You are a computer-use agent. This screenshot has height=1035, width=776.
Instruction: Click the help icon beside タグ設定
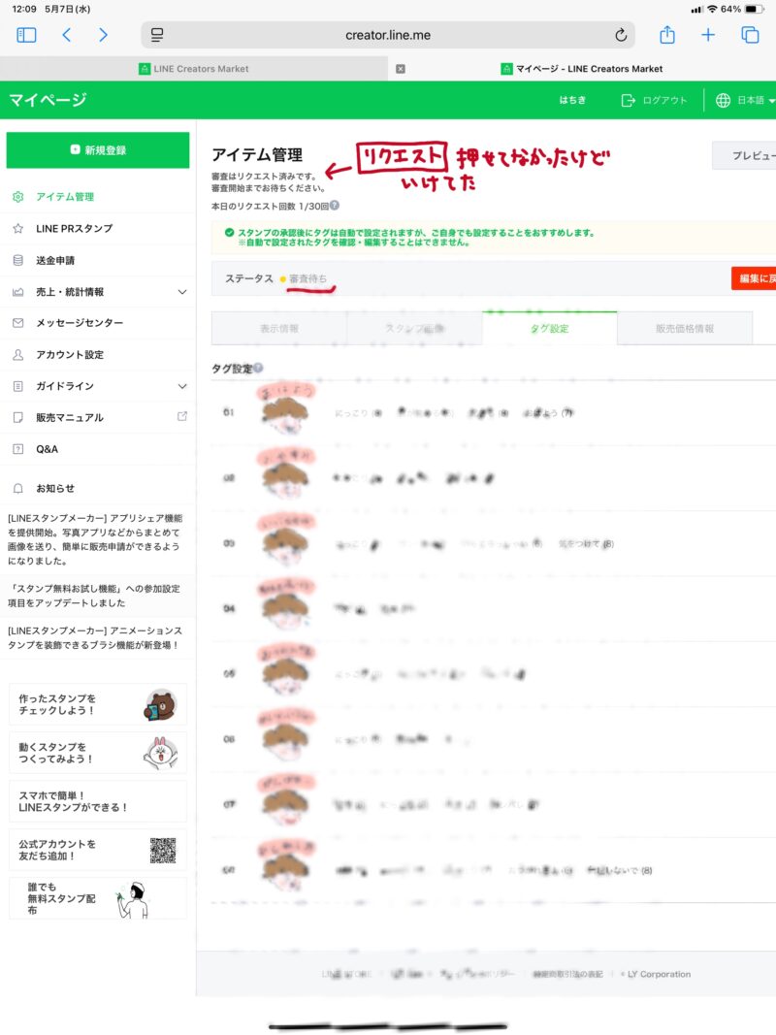coord(258,368)
